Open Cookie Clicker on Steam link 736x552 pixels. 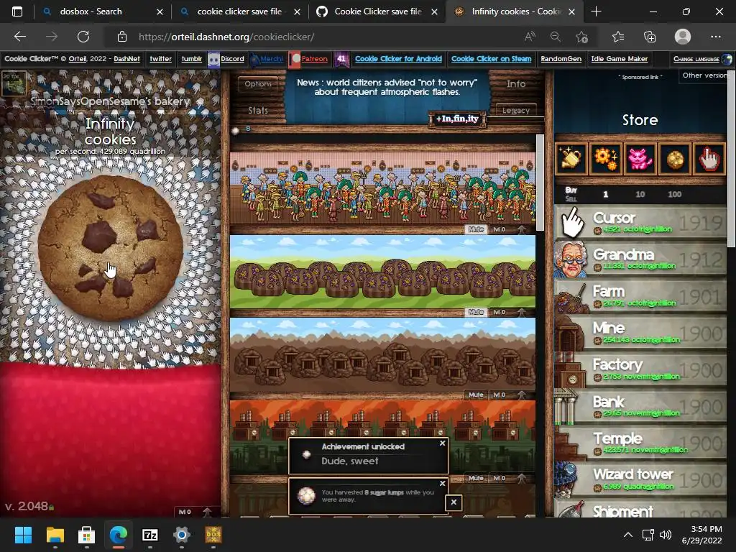pyautogui.click(x=491, y=59)
